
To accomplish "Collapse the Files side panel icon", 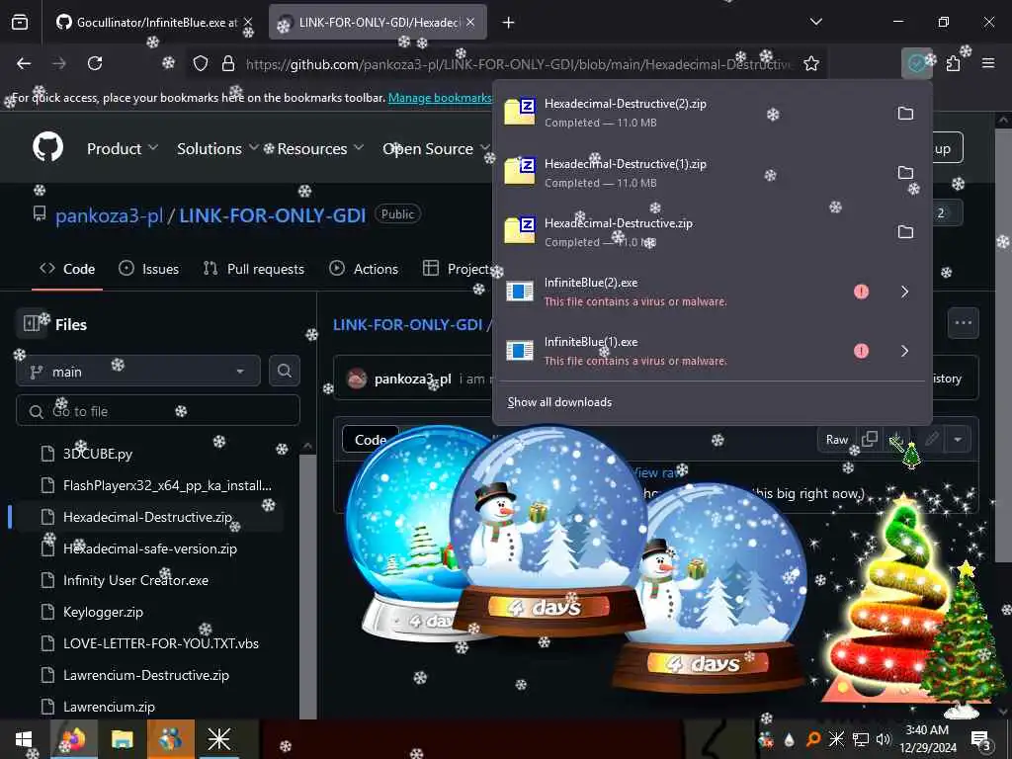I will tap(31, 323).
